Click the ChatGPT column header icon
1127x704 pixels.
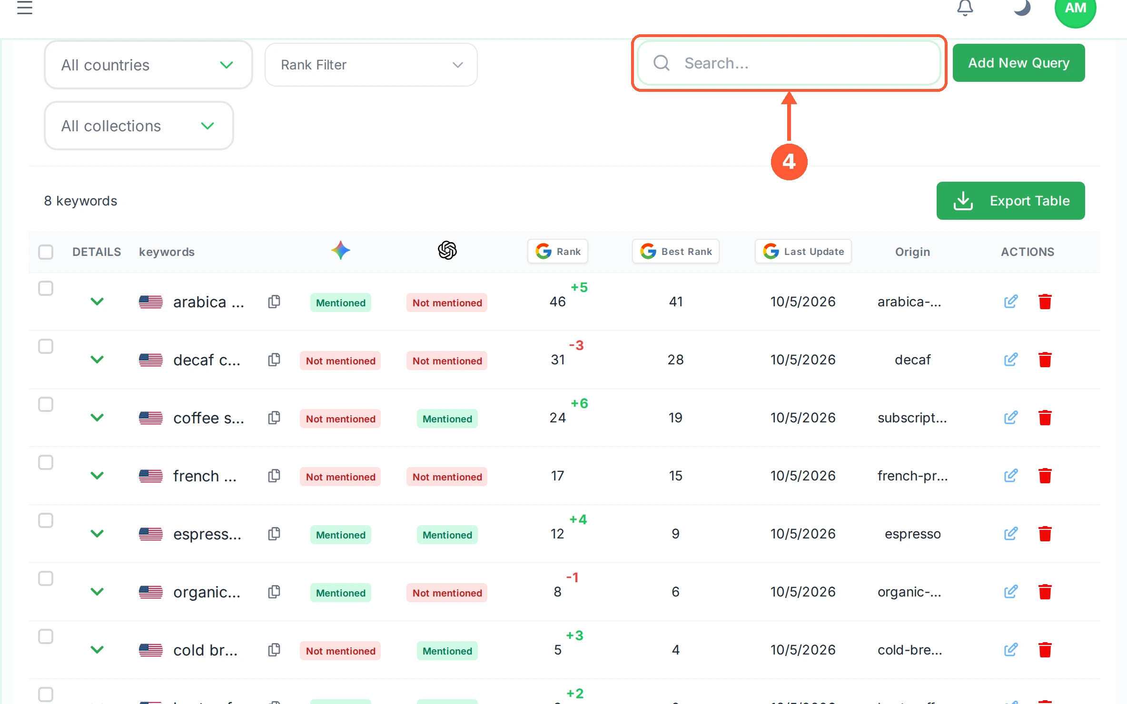(447, 250)
